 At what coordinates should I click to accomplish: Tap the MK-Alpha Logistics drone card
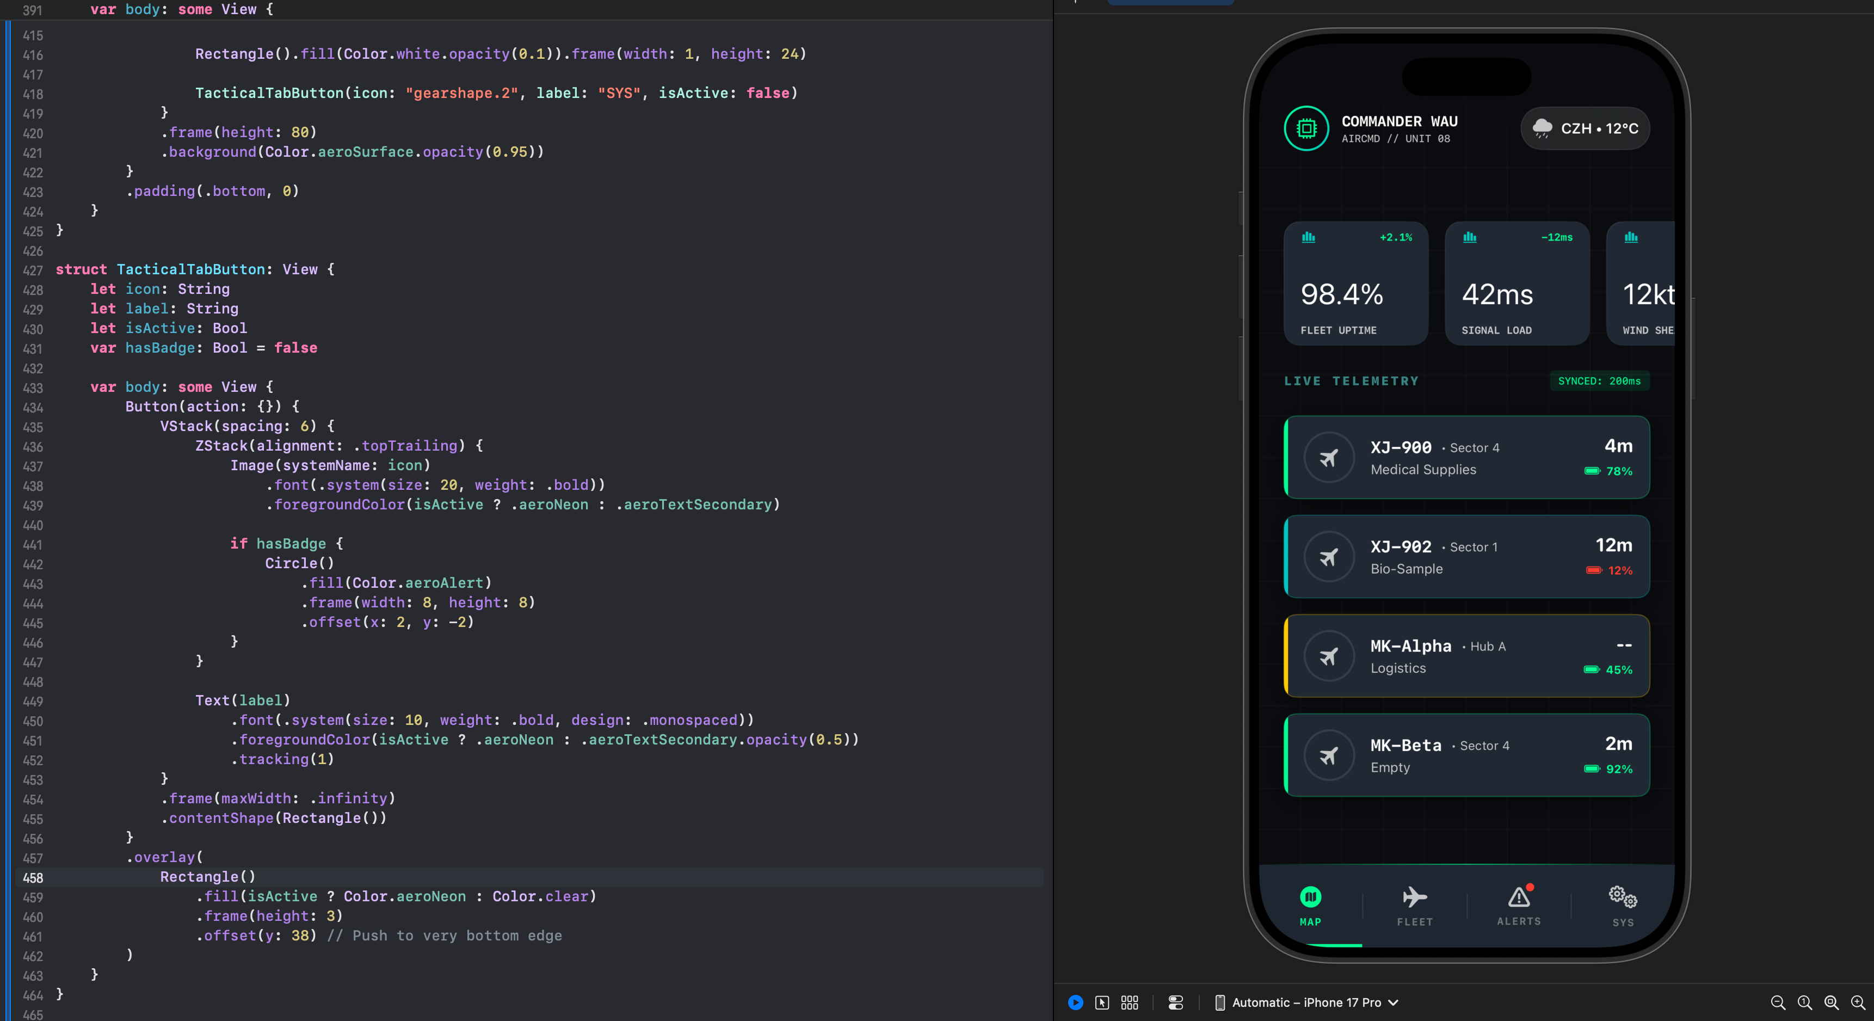[1466, 656]
